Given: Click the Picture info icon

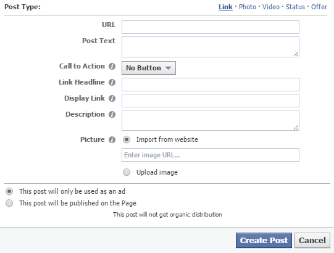Looking at the screenshot, I should (112, 139).
